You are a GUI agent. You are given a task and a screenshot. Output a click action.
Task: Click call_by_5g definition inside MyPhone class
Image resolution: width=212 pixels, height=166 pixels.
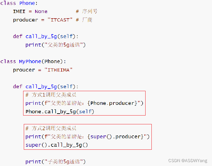46,86
